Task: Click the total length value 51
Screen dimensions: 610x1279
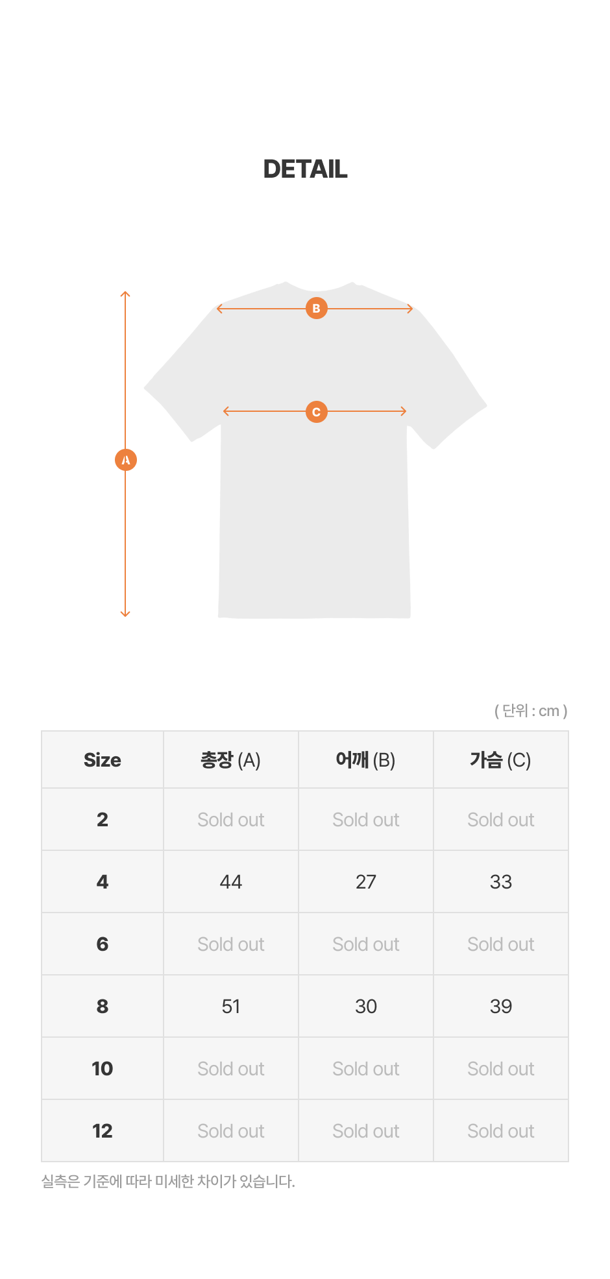Action: [x=230, y=1007]
